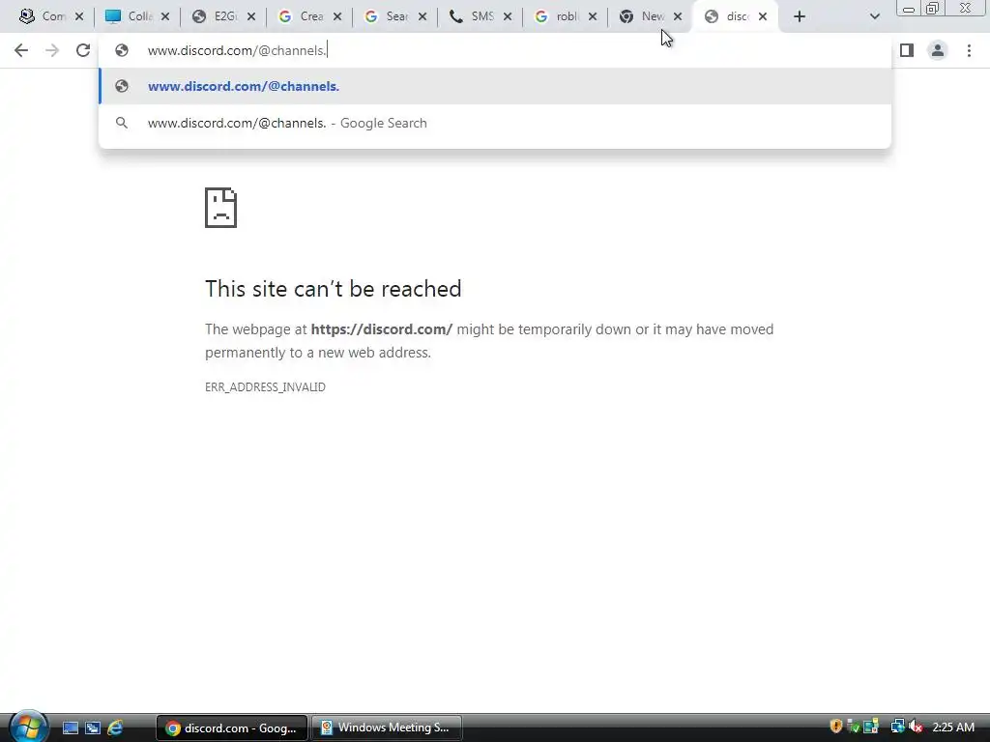Close the active 'disc' tab
The image size is (990, 742).
click(763, 17)
